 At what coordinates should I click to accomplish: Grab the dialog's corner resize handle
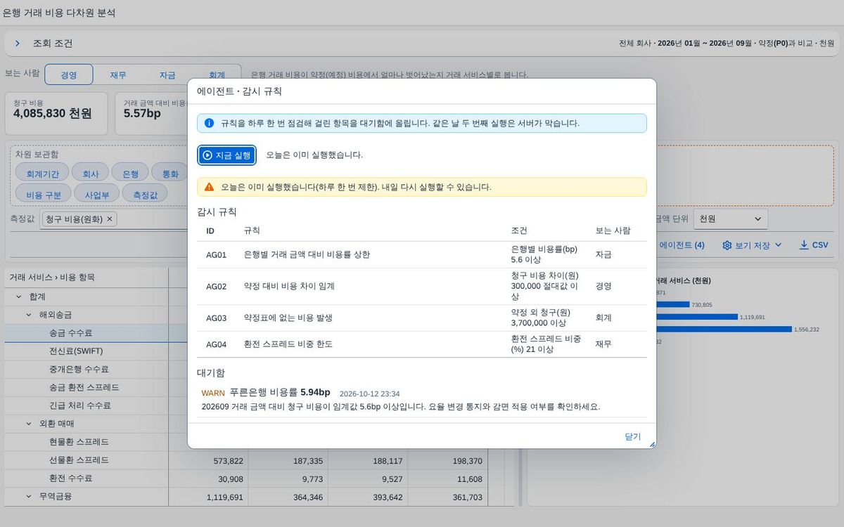click(x=652, y=444)
